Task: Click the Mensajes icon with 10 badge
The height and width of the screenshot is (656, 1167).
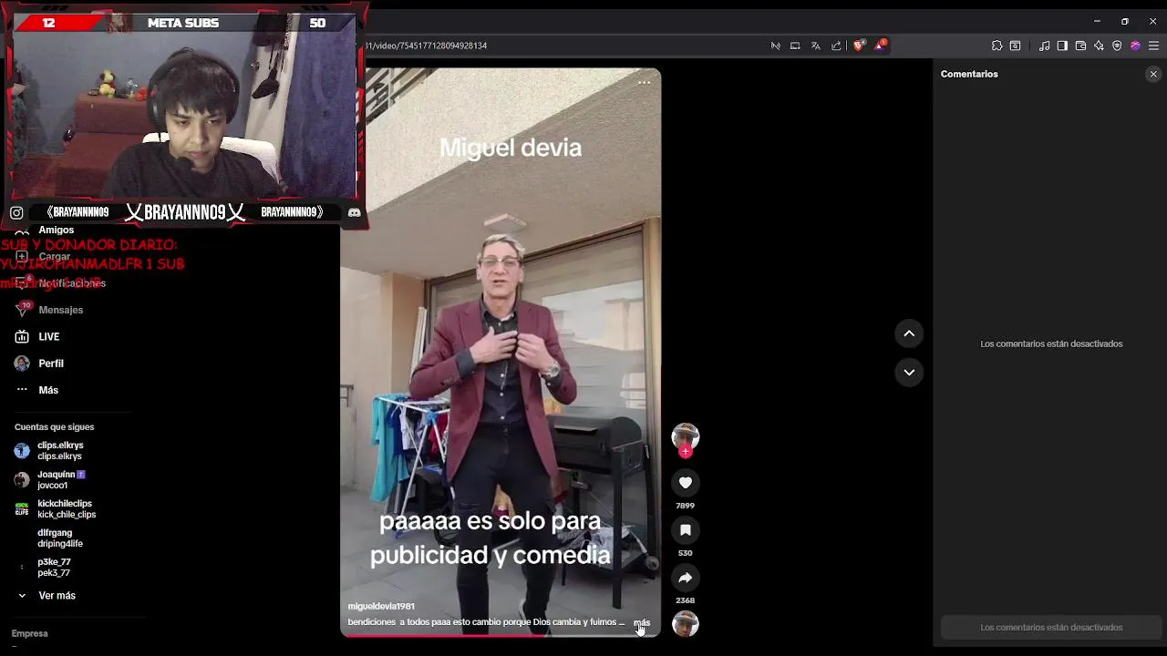Action: click(22, 310)
